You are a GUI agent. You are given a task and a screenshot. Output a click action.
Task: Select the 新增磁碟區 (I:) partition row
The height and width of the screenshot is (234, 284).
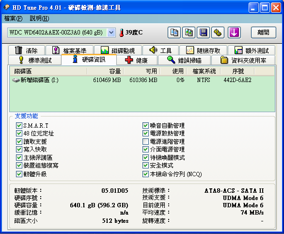coord(142,80)
